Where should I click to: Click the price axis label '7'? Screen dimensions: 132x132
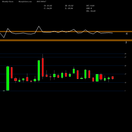tap(125, 91)
